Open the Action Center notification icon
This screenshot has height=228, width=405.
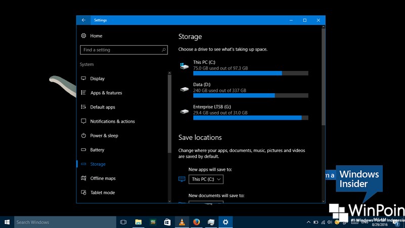[x=397, y=223]
